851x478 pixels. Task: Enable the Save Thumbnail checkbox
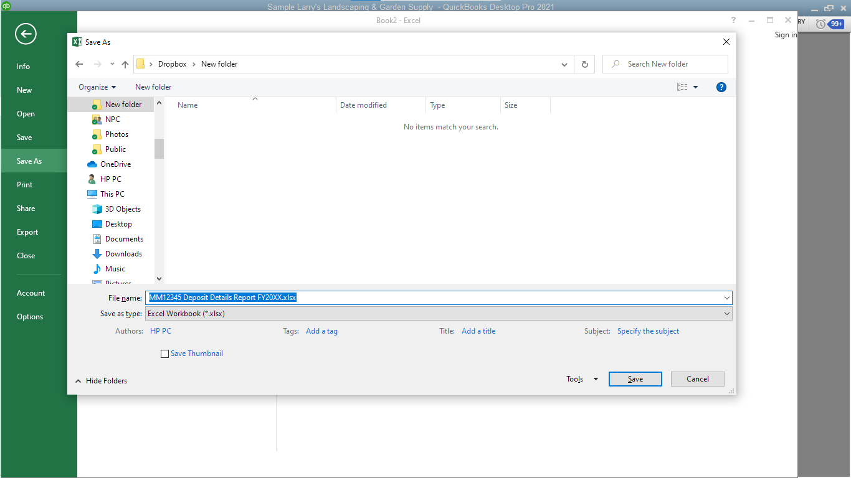click(164, 354)
